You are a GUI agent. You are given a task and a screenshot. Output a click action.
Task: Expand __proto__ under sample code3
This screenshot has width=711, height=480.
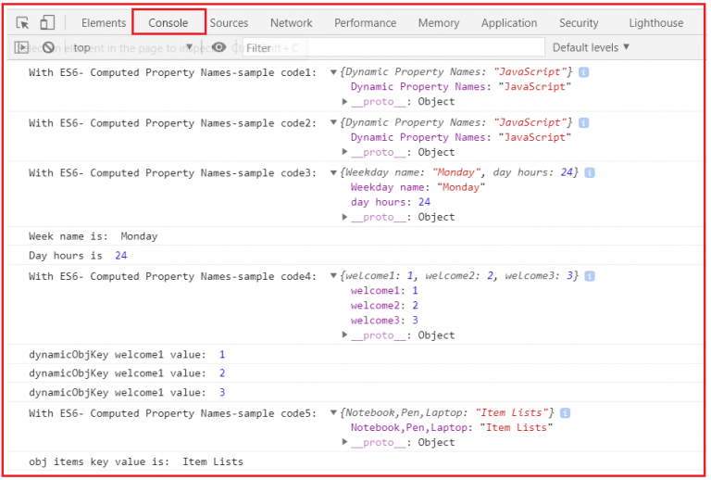click(x=345, y=217)
